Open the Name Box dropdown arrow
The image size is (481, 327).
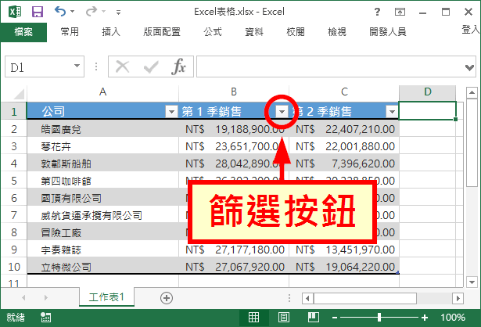pos(77,66)
